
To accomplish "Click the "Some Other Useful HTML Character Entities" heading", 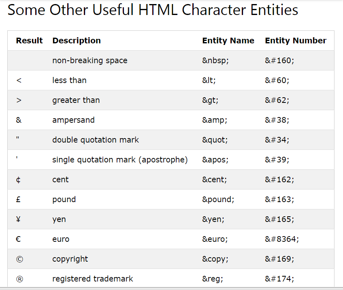I will (153, 11).
